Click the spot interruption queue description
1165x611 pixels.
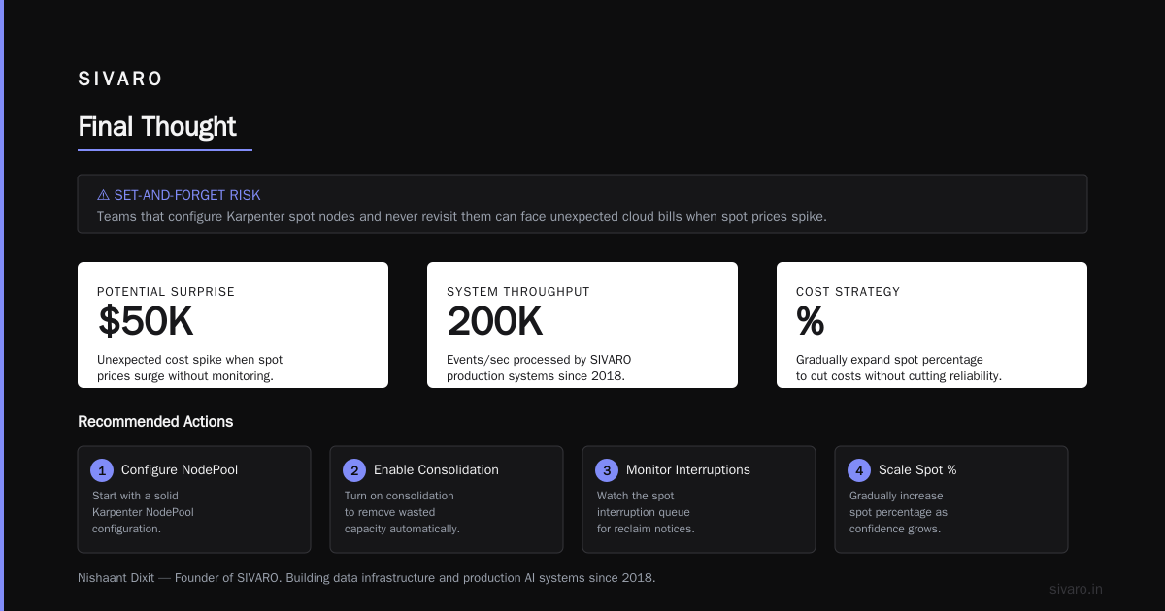[x=646, y=512]
